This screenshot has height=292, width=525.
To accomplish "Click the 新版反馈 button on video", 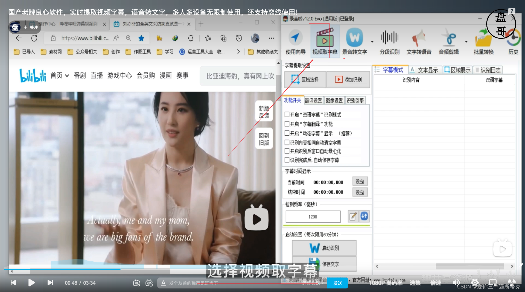I will [x=264, y=112].
